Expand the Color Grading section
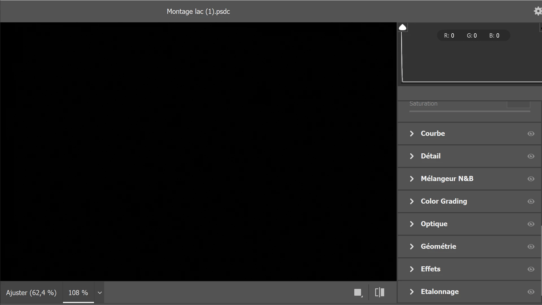Screen dimensions: 542x305 (x=412, y=201)
